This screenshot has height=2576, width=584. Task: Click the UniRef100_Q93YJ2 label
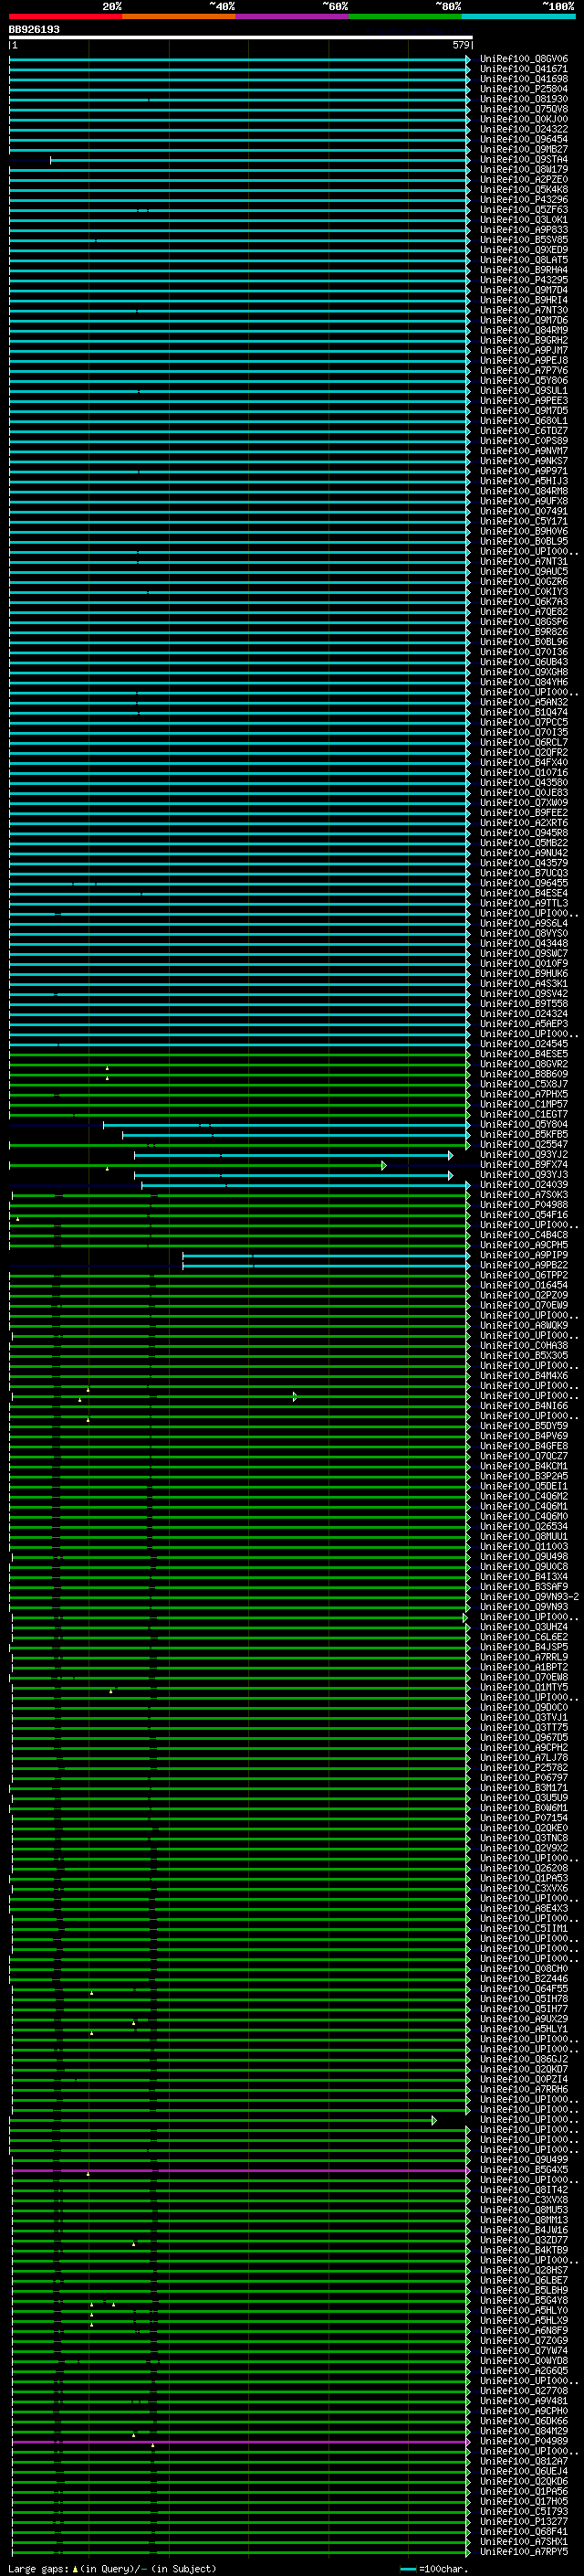524,1155
